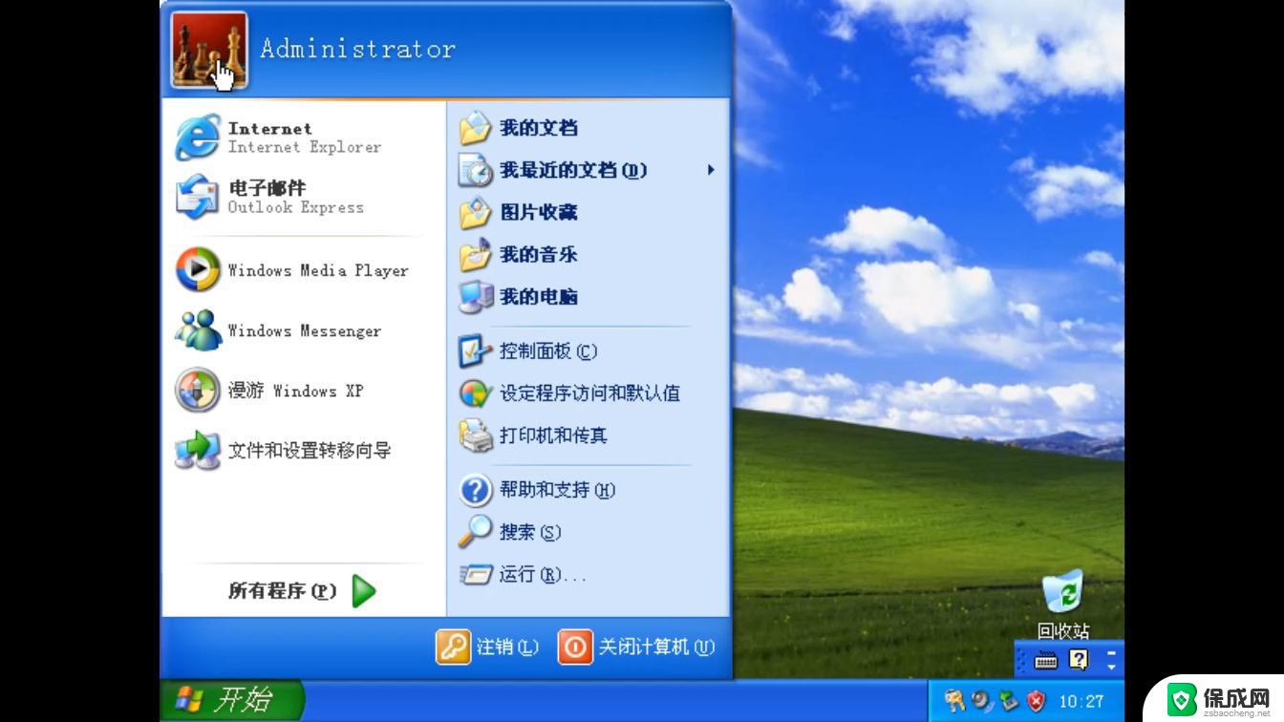This screenshot has height=722, width=1284.
Task: Click the keys icon in system tray
Action: coord(955,701)
